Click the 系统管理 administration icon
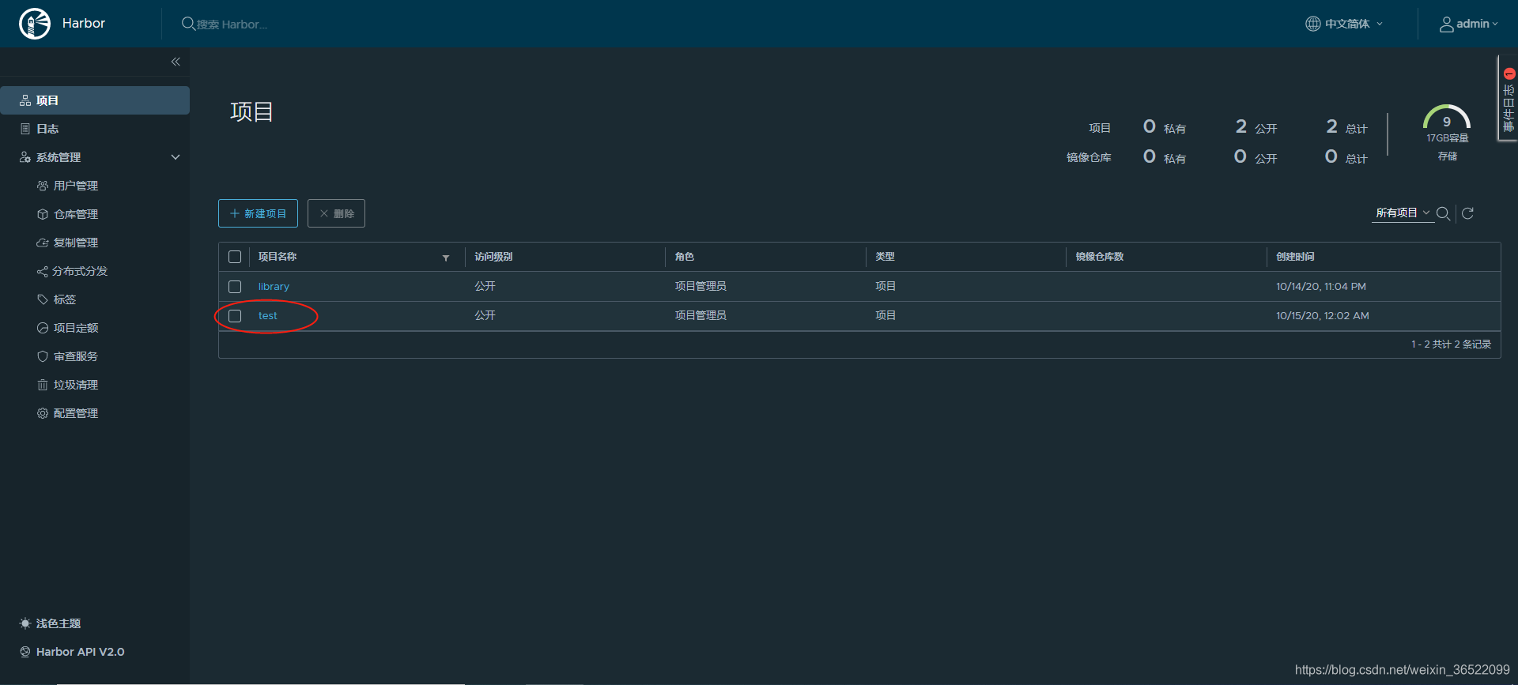The image size is (1518, 685). point(25,157)
